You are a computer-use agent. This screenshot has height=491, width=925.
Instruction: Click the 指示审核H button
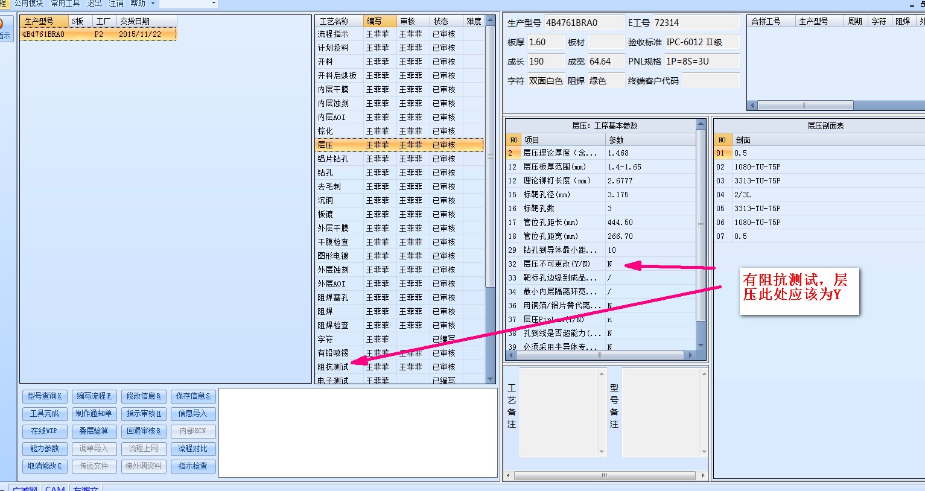pyautogui.click(x=143, y=414)
